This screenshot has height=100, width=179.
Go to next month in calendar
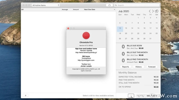153,11
